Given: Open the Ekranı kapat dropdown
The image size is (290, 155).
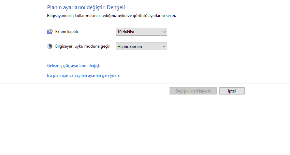Looking at the screenshot, I should click(141, 32).
